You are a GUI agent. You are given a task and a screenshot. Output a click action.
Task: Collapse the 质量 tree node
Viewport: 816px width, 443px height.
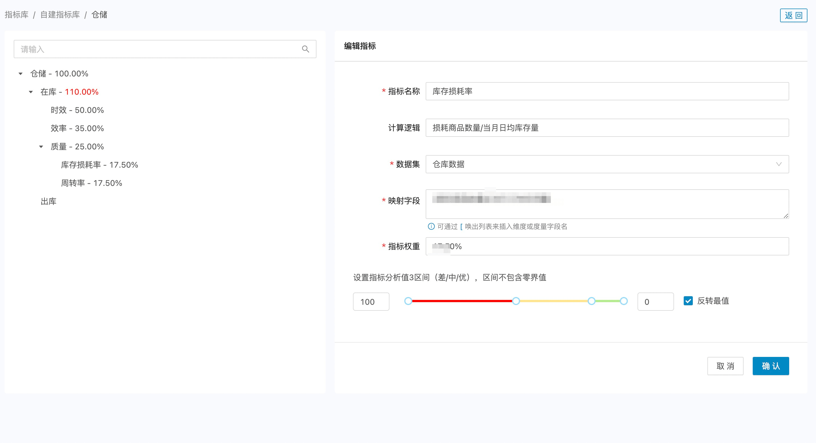pyautogui.click(x=41, y=147)
